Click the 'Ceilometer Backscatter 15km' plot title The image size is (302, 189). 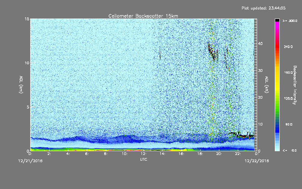(143, 16)
